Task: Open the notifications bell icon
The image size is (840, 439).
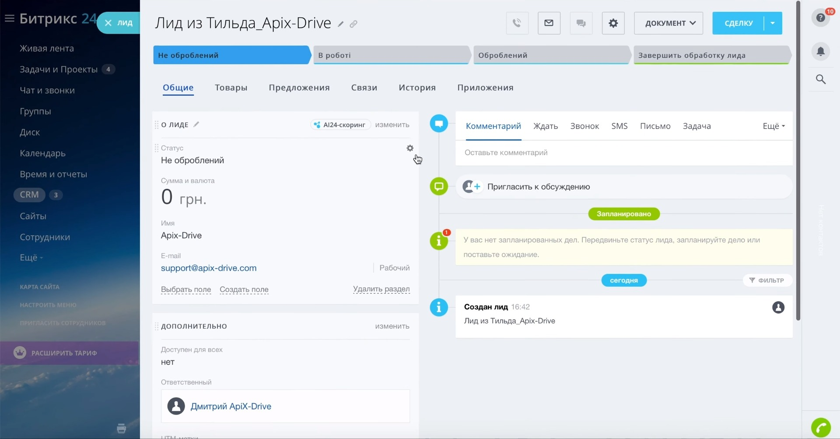Action: [821, 52]
